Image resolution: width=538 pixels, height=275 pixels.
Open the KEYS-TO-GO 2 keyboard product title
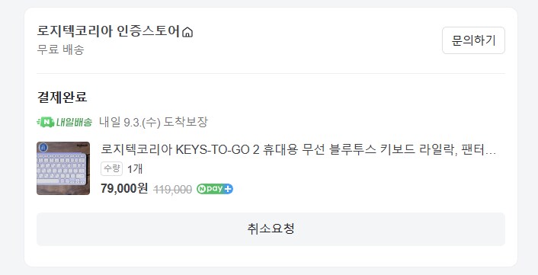(298, 149)
